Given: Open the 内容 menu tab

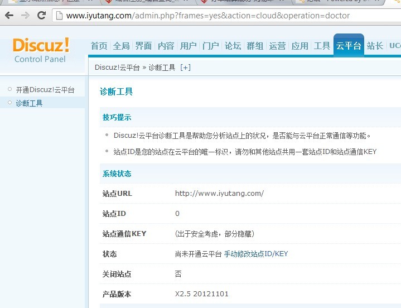Looking at the screenshot, I should (166, 46).
